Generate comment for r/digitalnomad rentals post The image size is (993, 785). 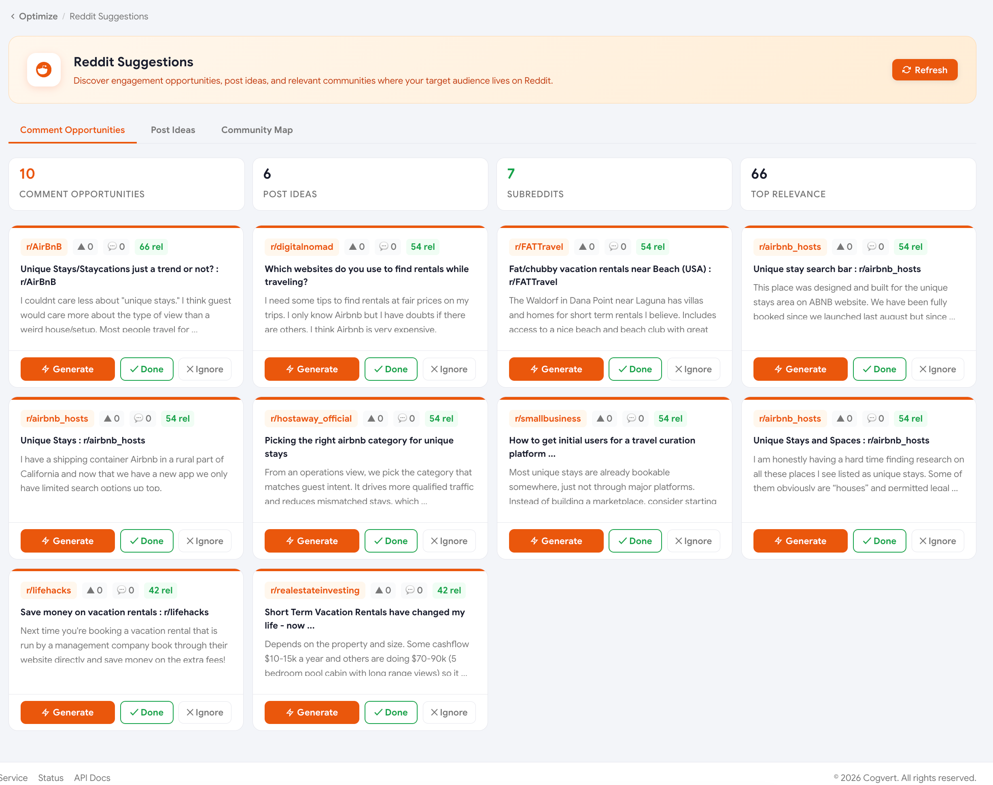[x=312, y=369]
